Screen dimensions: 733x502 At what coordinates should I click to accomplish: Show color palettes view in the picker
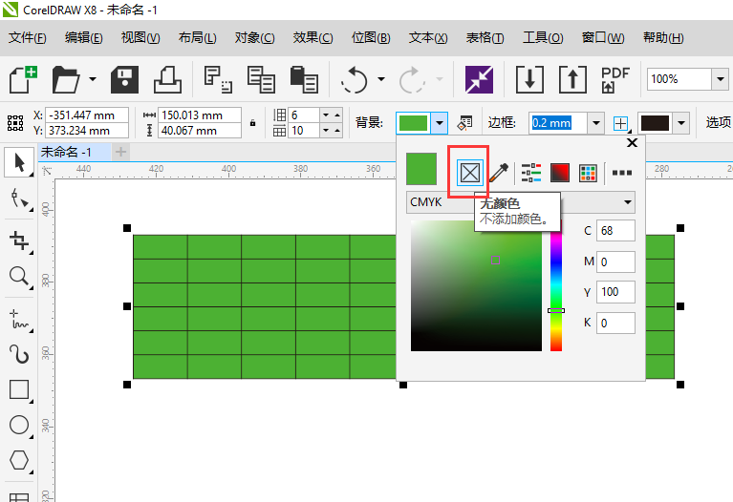tap(588, 173)
